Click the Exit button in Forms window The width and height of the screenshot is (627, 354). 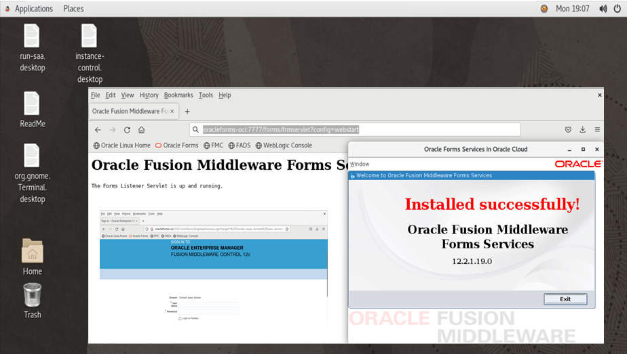[565, 299]
